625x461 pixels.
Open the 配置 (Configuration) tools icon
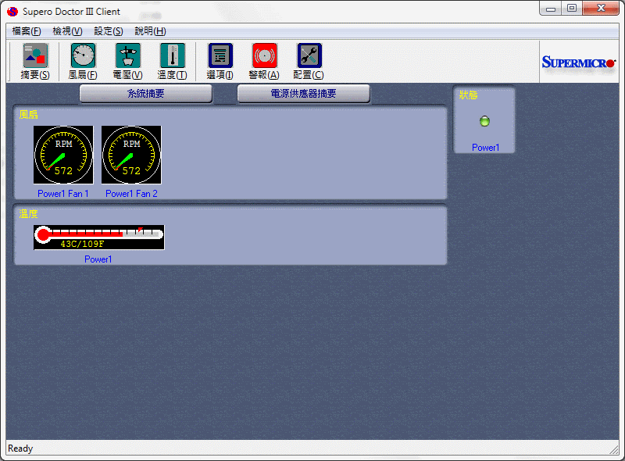[309, 56]
